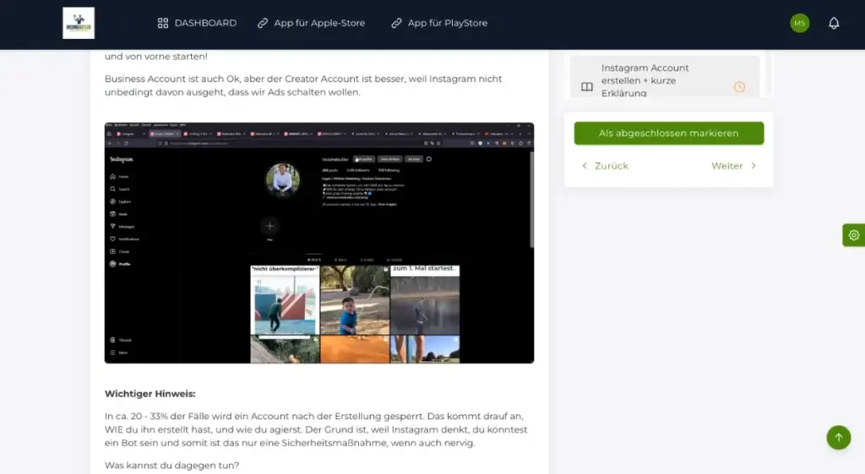Click the orange clock status icon
The height and width of the screenshot is (474, 865).
(x=739, y=87)
